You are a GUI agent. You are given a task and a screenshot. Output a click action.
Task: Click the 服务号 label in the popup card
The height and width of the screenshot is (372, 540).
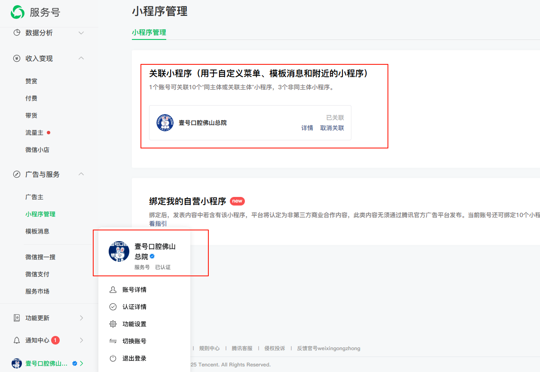pos(142,267)
